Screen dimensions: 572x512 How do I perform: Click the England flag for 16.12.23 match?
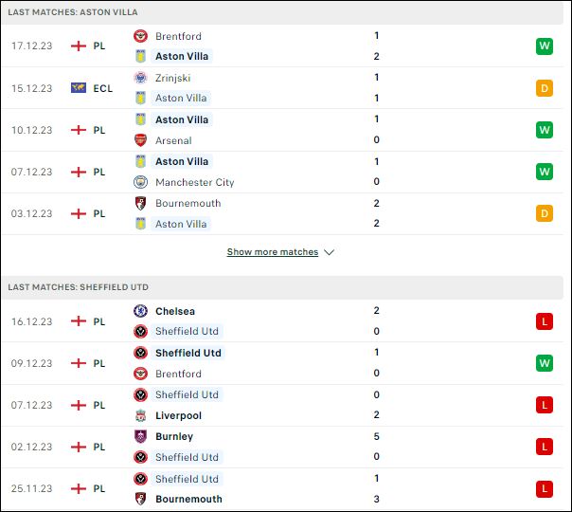79,321
